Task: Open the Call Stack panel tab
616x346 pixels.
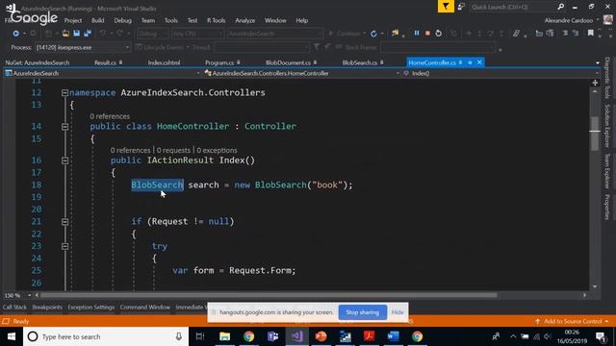Action: [x=14, y=308]
